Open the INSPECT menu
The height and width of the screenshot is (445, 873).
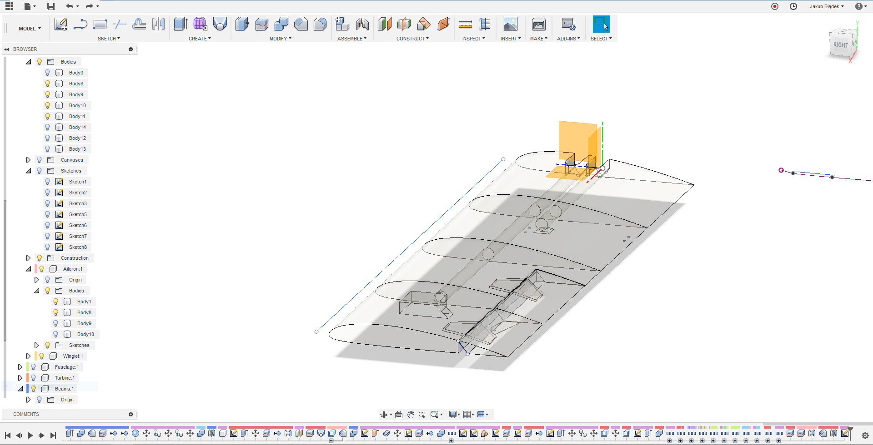(x=473, y=39)
